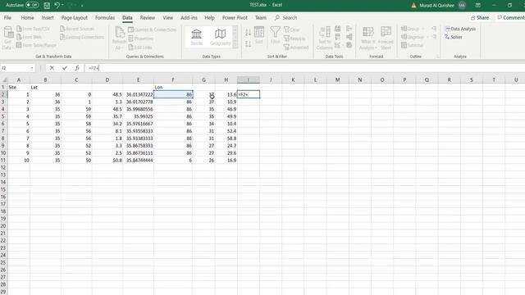Image resolution: width=525 pixels, height=295 pixels.
Task: Click the Consolidate icon
Action: pos(349,29)
